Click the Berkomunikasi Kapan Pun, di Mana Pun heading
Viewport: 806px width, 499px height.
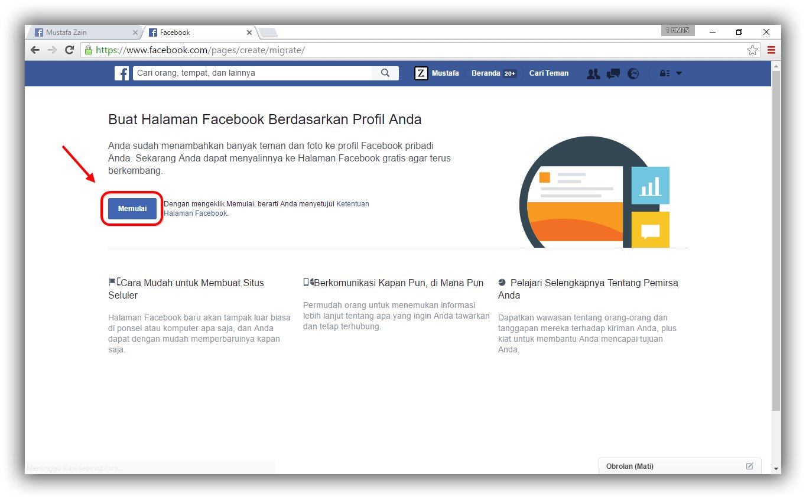click(x=399, y=283)
